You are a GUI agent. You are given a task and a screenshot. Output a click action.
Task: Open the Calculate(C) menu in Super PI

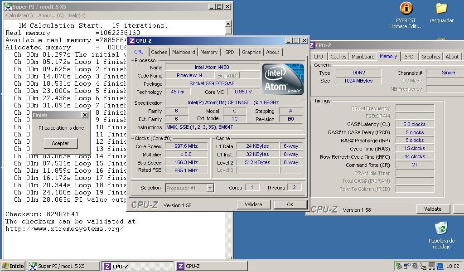[x=19, y=15]
